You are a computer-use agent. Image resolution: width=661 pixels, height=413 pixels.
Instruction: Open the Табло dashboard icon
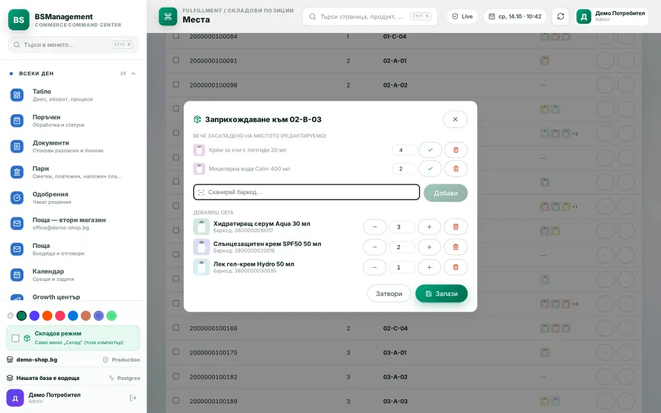tap(17, 95)
